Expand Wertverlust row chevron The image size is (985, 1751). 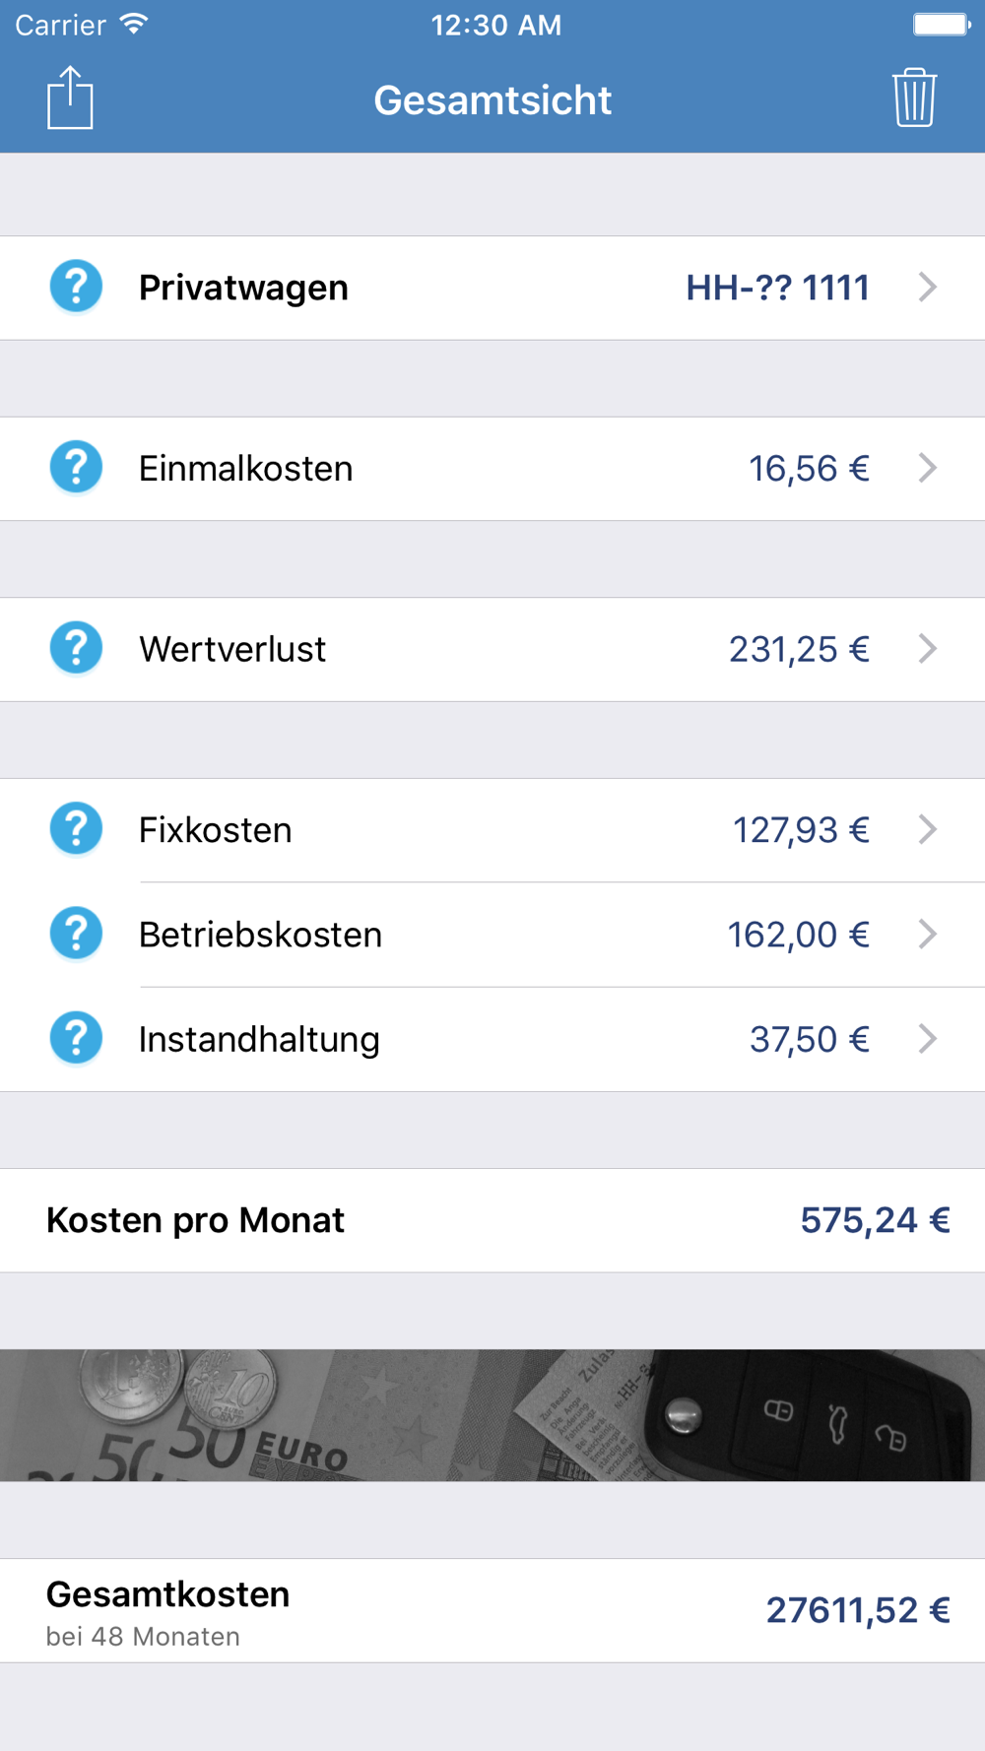tap(927, 649)
